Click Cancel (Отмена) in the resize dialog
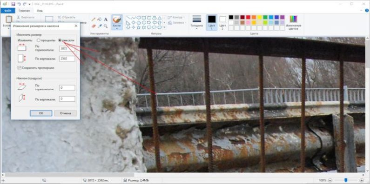 pos(65,113)
